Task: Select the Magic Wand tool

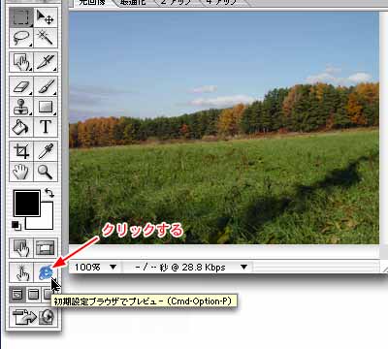Action: 46,38
